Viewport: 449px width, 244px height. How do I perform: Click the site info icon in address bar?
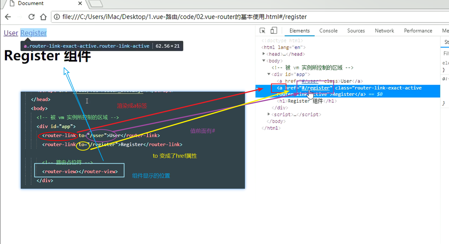click(x=57, y=17)
